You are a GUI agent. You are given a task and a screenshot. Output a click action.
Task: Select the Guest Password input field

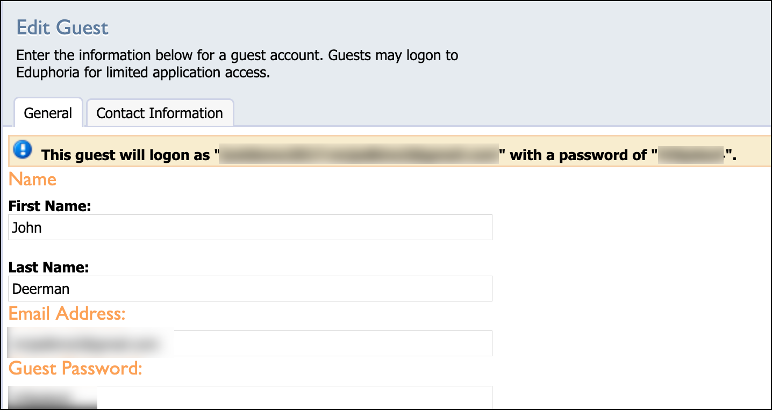(251, 398)
